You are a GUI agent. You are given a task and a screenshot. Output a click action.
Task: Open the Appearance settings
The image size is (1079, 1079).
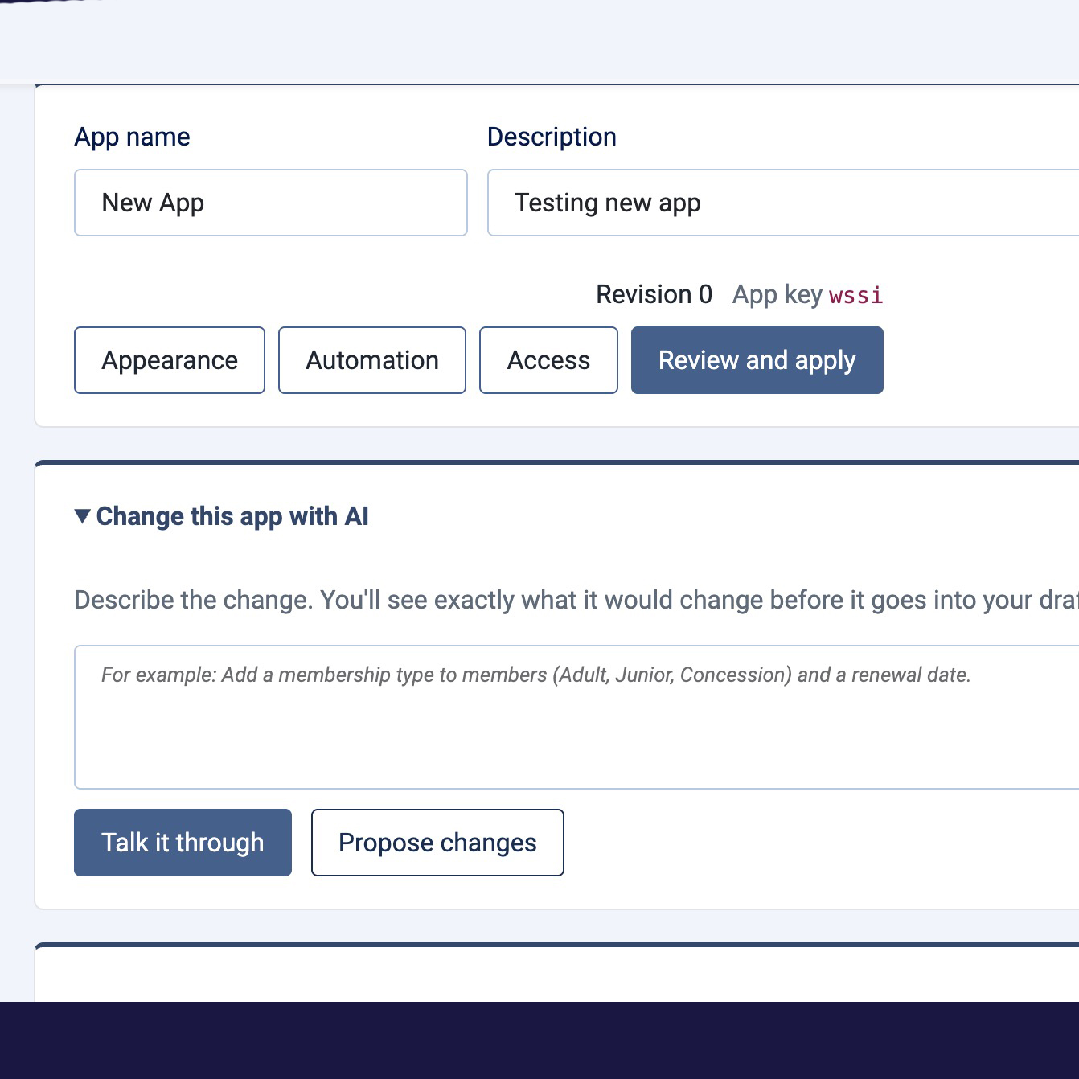(x=170, y=360)
